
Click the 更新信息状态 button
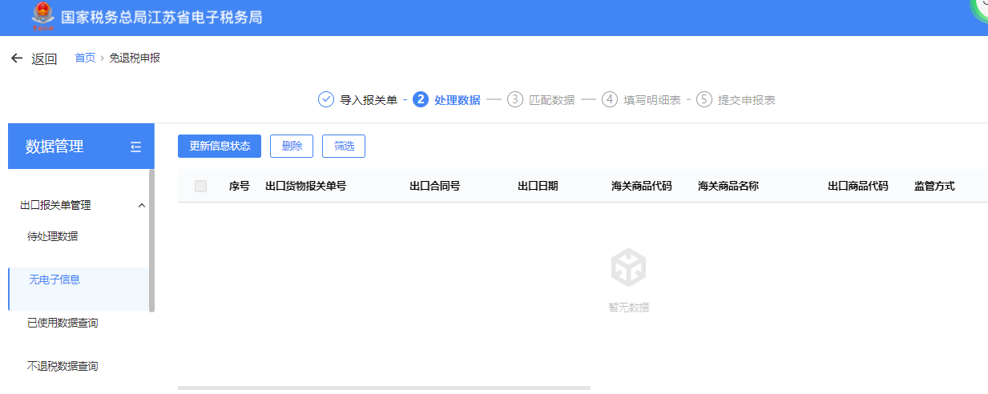(x=220, y=146)
